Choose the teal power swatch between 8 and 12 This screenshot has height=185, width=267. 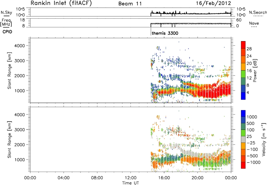[243, 81]
